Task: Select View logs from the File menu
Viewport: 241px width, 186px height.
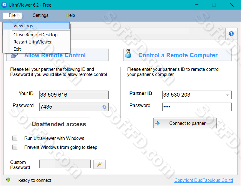Action: (36, 26)
